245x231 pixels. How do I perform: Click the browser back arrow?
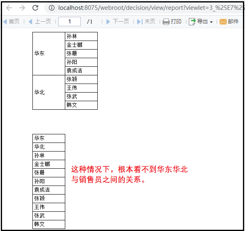9,8
